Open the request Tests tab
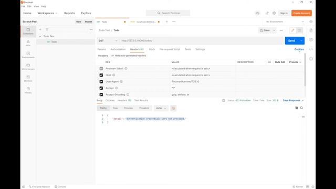Viewport: 336px width, 189px height. (188, 49)
